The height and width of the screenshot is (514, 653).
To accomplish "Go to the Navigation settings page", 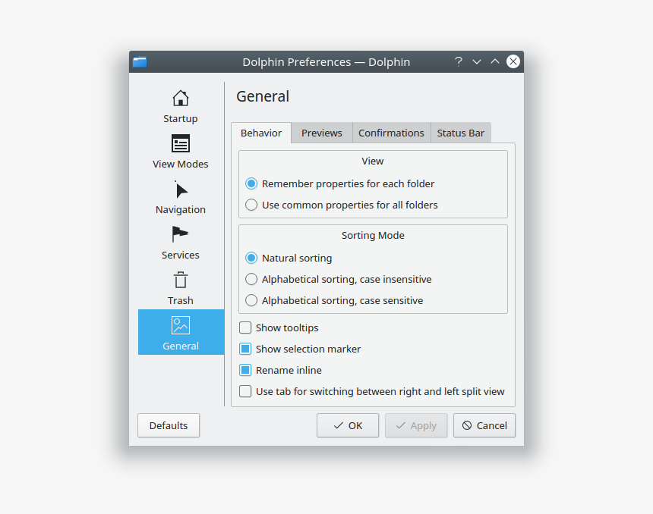I will click(x=180, y=196).
